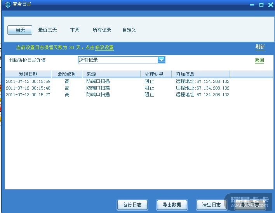Image resolution: width=275 pixels, height=213 pixels.
Task: Switch to 最近三天 tab
Action: [x=47, y=30]
